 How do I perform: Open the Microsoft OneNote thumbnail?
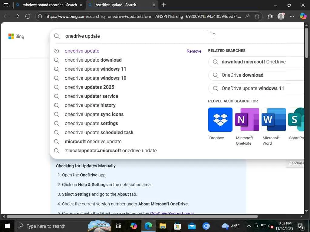coord(247,120)
